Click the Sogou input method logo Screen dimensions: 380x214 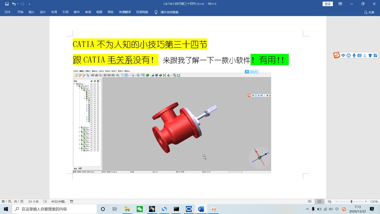[x=336, y=55]
